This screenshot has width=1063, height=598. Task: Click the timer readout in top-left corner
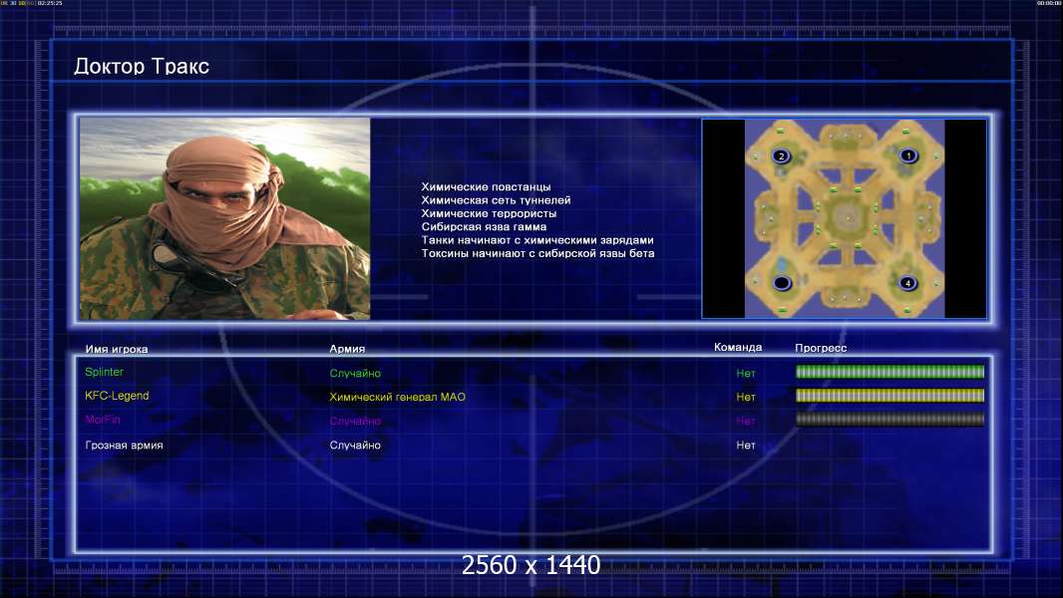click(x=32, y=3)
